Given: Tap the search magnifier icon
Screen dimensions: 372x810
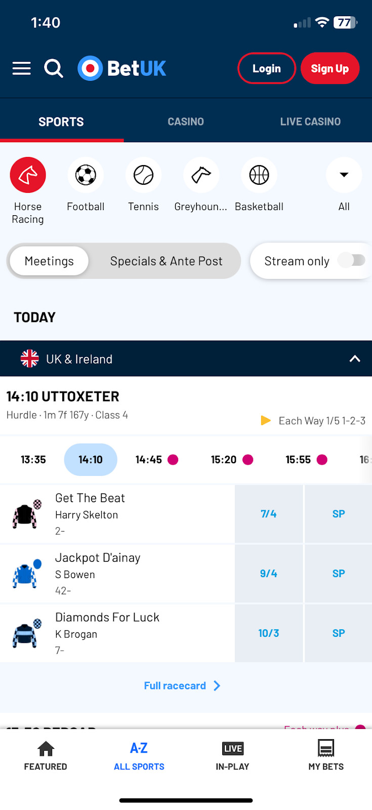Looking at the screenshot, I should point(53,68).
